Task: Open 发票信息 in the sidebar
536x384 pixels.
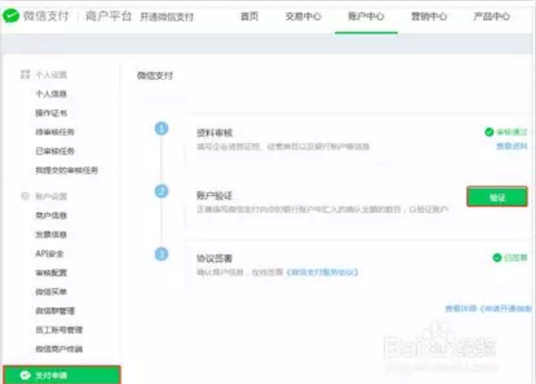Action: tap(51, 234)
